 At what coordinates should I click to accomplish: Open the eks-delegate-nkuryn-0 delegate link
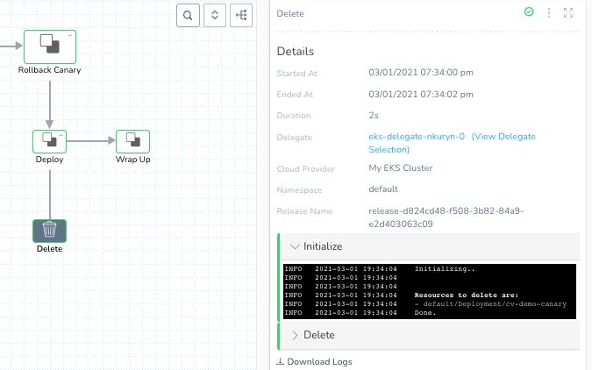tap(417, 137)
